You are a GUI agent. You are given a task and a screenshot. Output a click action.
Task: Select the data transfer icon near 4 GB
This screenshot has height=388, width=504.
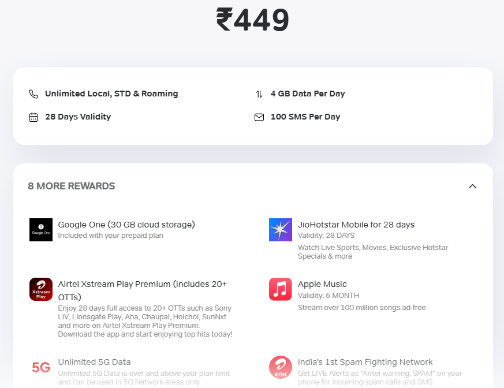point(259,93)
